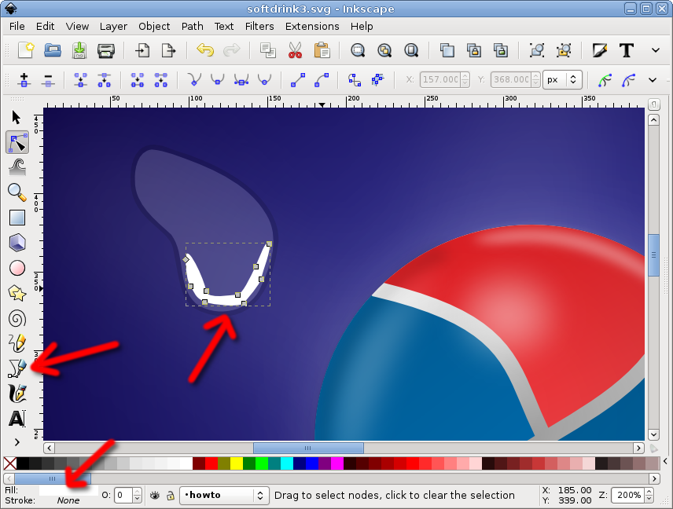Expand toolbox overflow arrow

pos(17,442)
